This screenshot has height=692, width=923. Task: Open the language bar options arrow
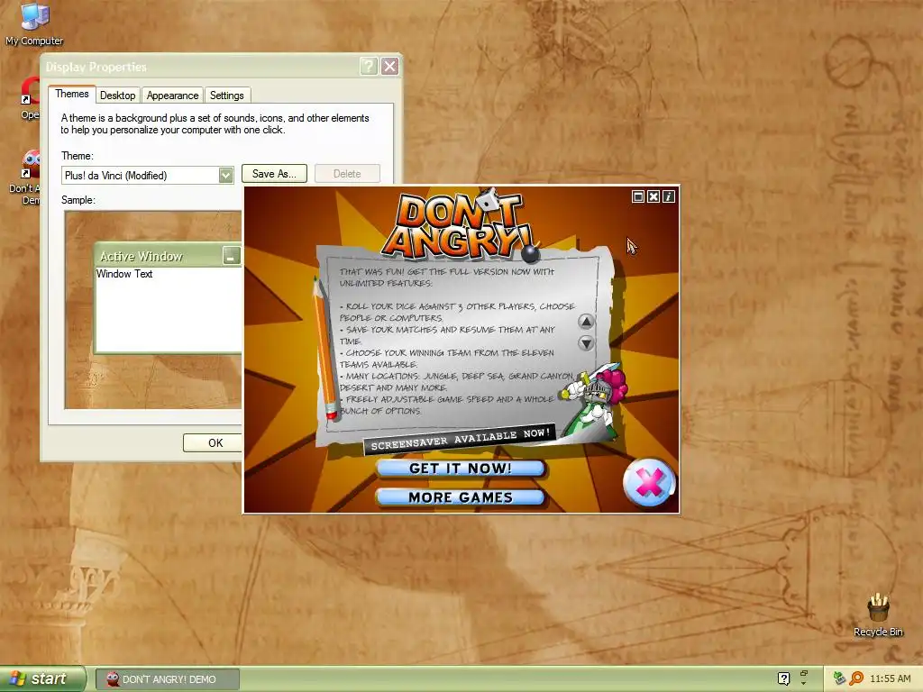pyautogui.click(x=803, y=683)
